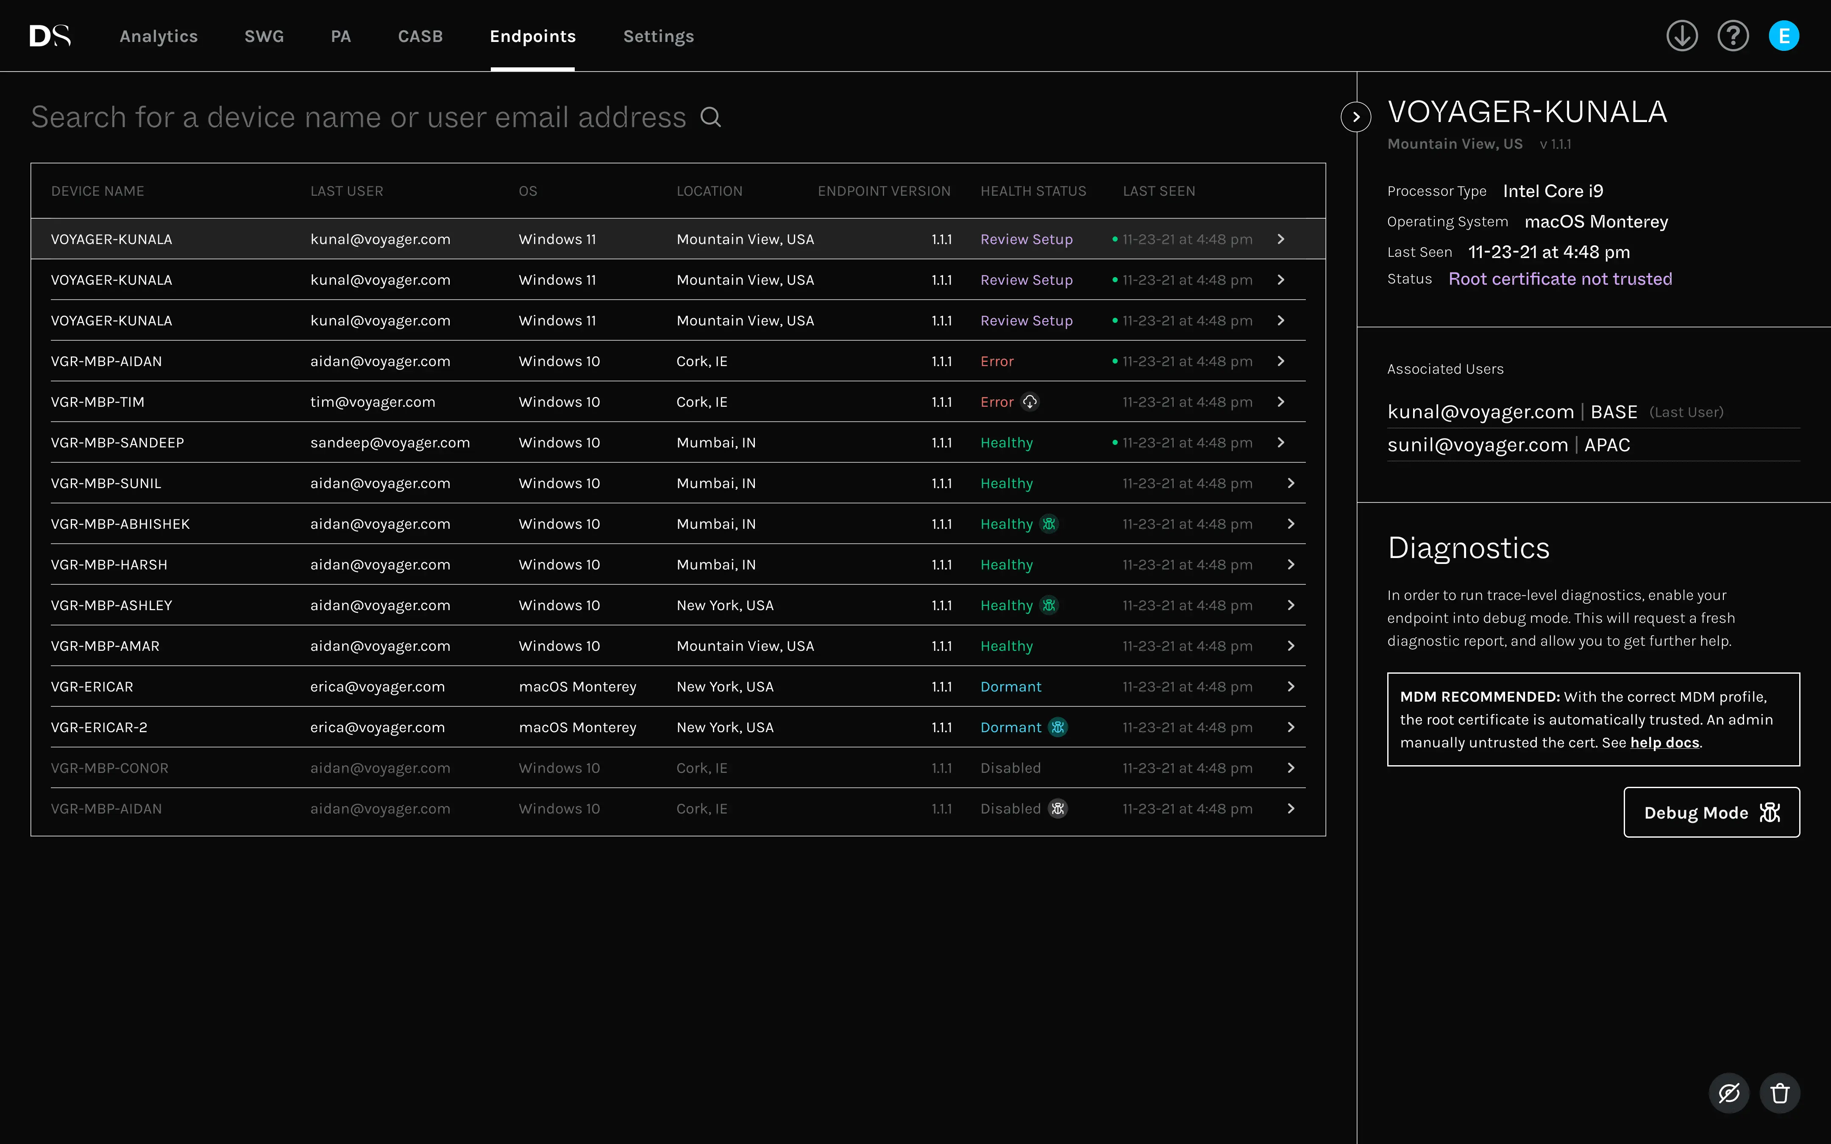Sort by LAST USER column header
1831x1144 pixels.
(347, 192)
